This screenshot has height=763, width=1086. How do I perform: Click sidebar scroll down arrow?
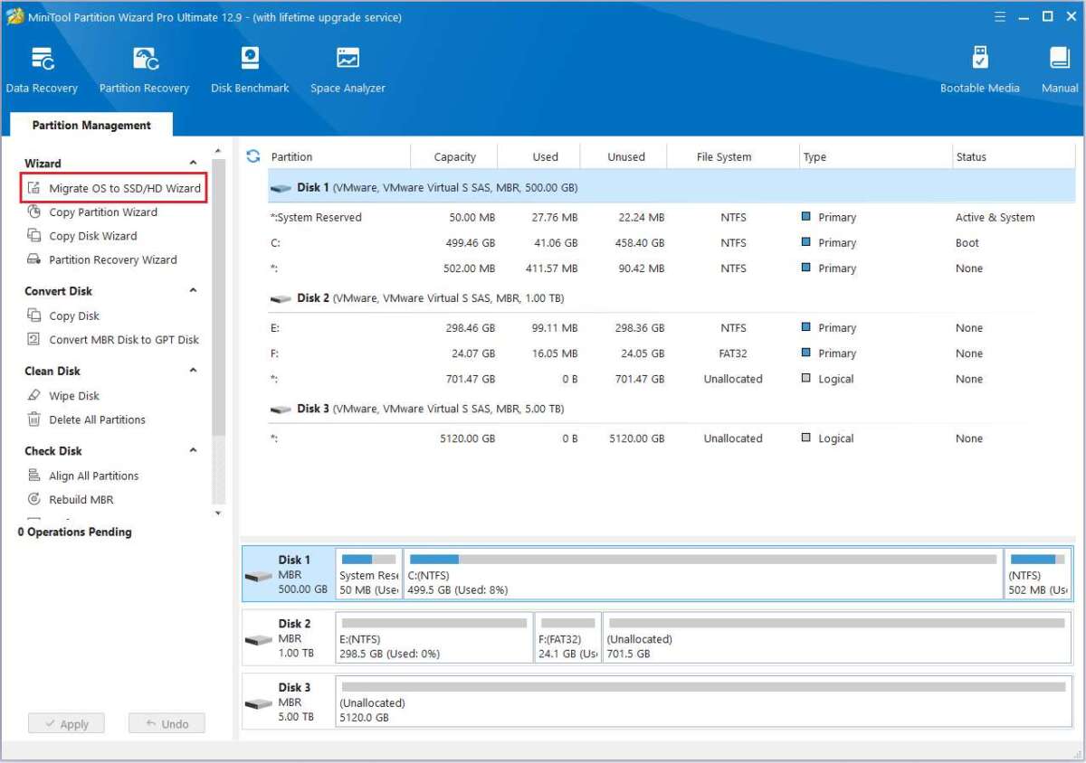click(x=217, y=513)
